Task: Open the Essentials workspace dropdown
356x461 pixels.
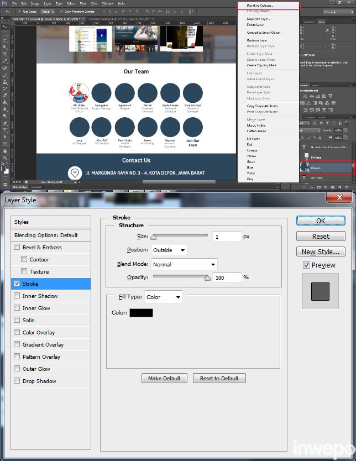Action: tap(338, 12)
